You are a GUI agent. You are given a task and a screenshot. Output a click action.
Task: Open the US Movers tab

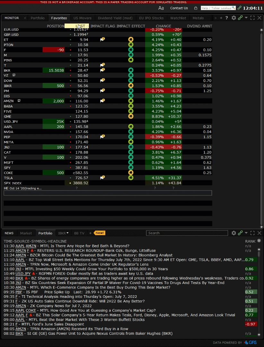point(82,18)
